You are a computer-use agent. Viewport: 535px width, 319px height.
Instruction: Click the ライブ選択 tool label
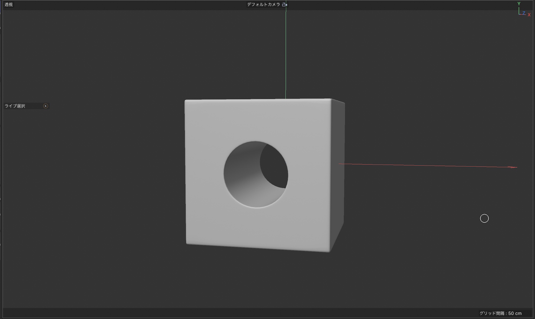coord(15,106)
